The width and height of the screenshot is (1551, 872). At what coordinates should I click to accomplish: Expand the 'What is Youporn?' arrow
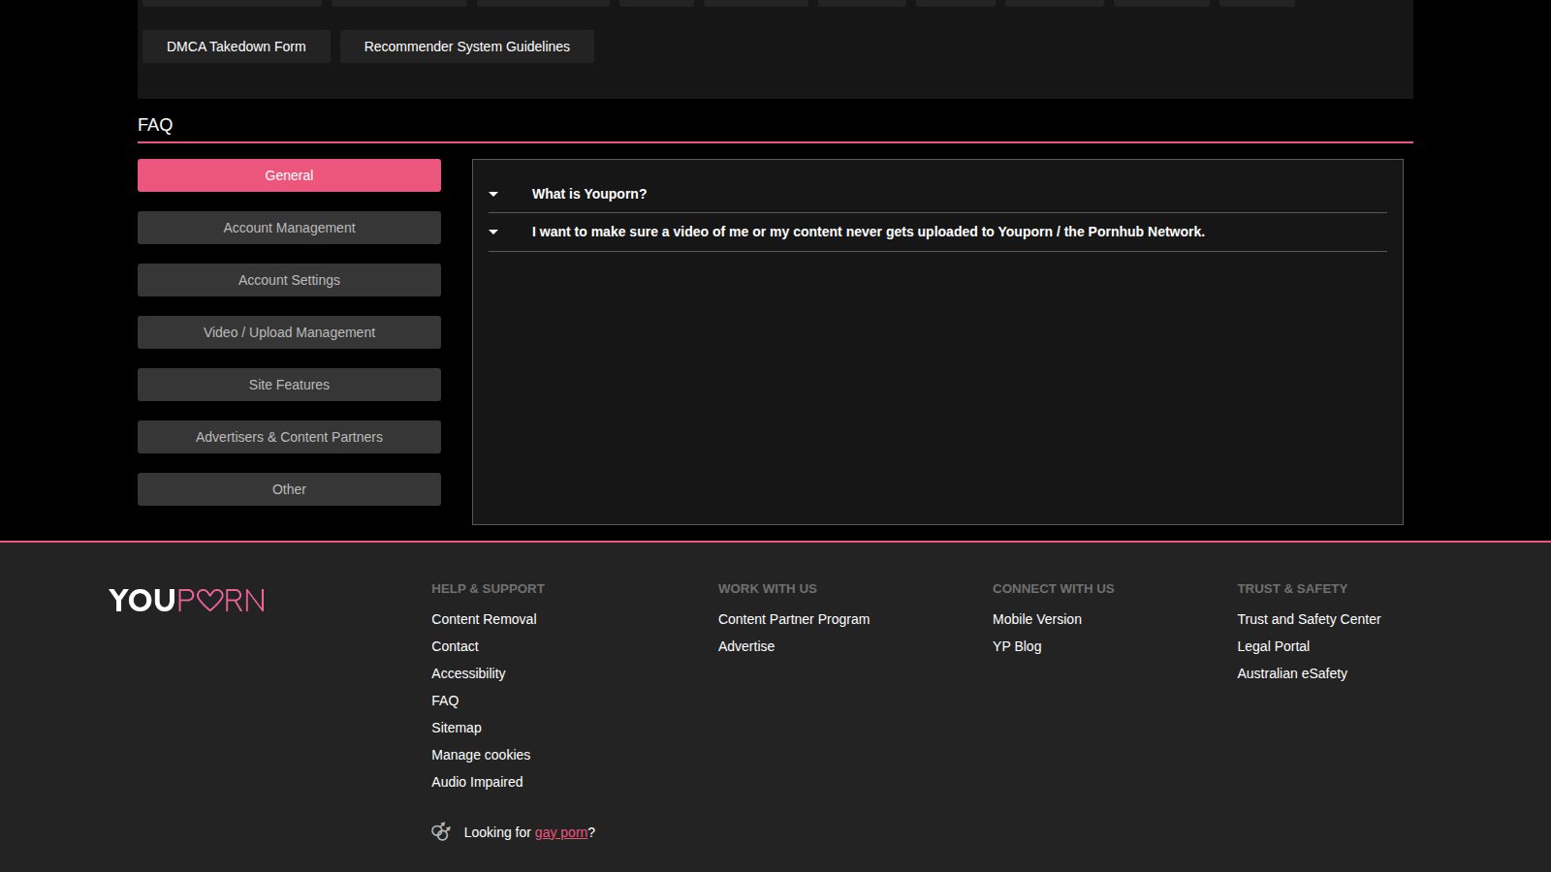[493, 194]
